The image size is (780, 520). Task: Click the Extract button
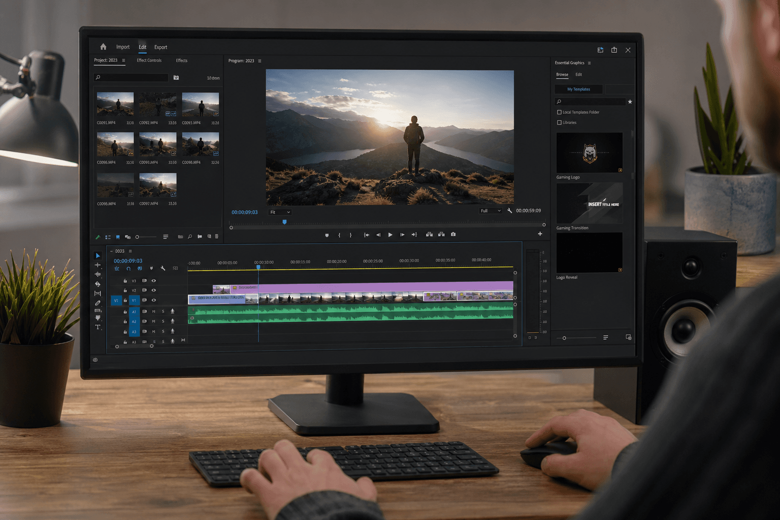pos(441,234)
